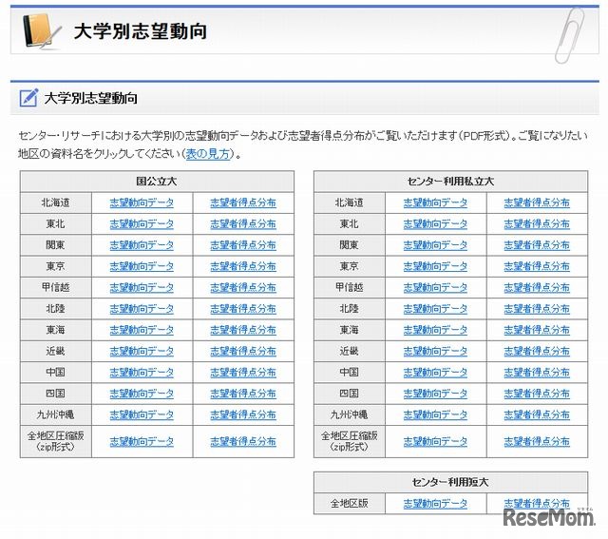Open センター利用私立大 中国 志望者得点分布
The height and width of the screenshot is (539, 608).
click(x=537, y=373)
